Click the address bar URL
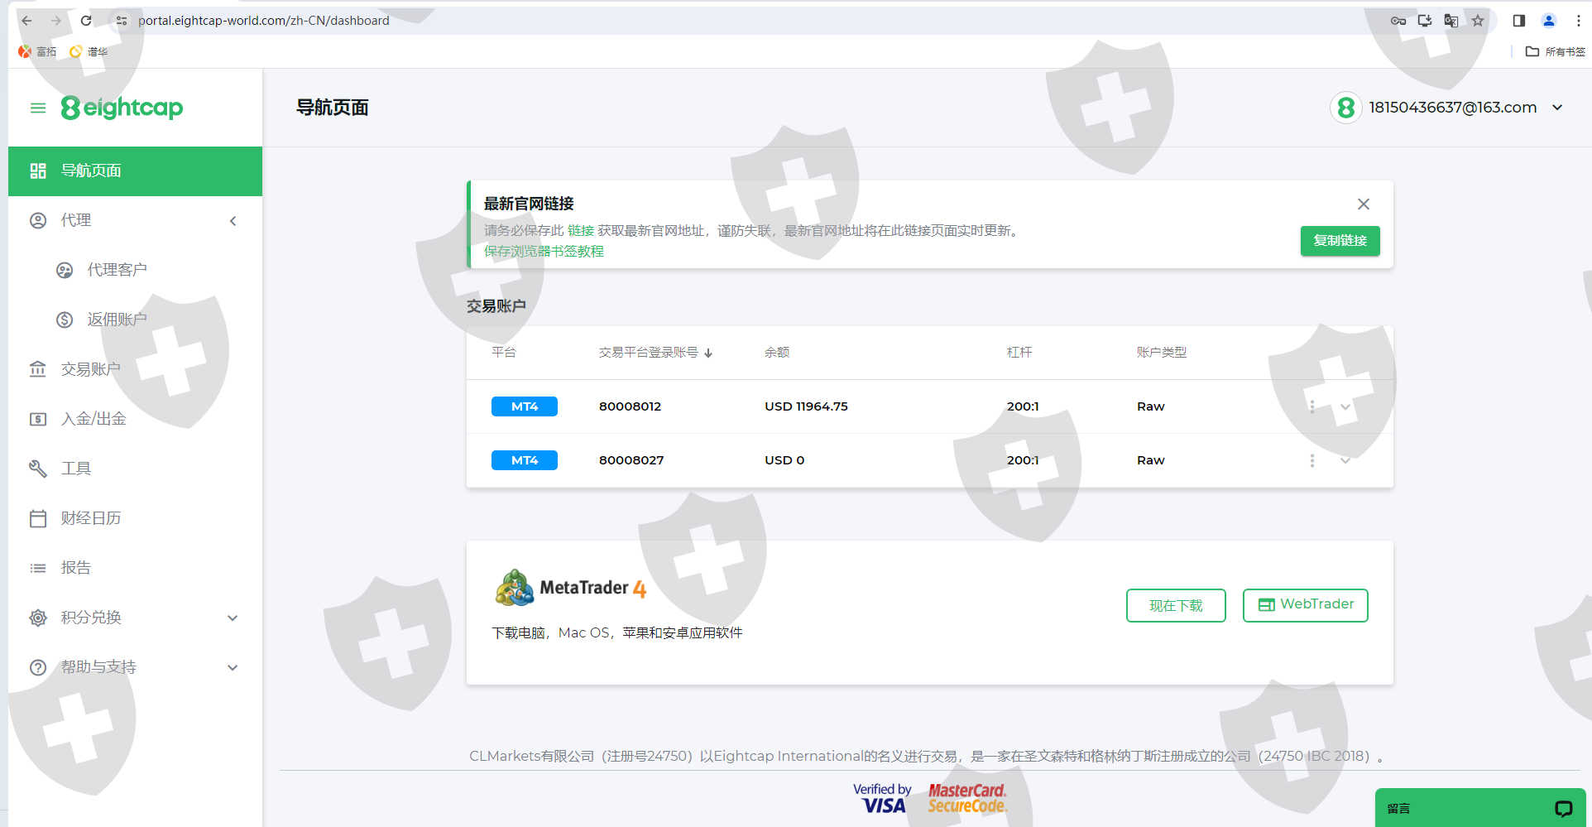 pos(263,21)
